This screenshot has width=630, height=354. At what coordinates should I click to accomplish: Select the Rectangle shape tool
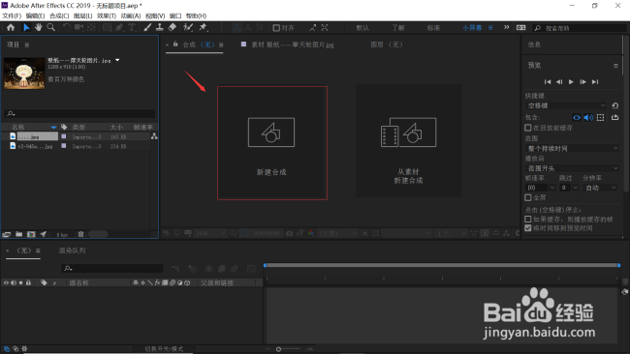pyautogui.click(x=107, y=27)
